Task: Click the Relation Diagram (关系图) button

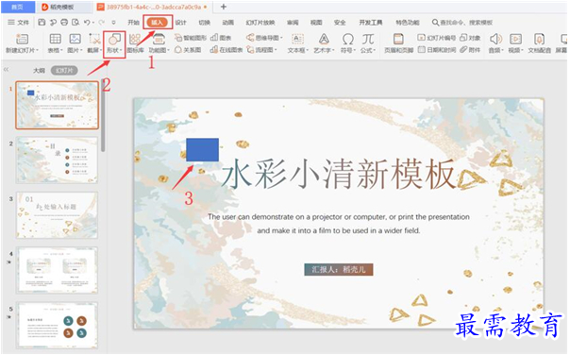Action: click(x=188, y=50)
